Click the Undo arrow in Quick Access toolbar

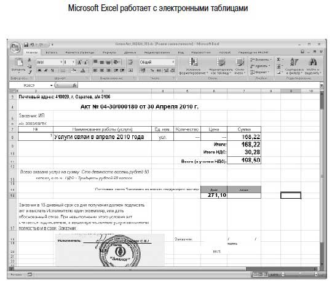pos(32,45)
